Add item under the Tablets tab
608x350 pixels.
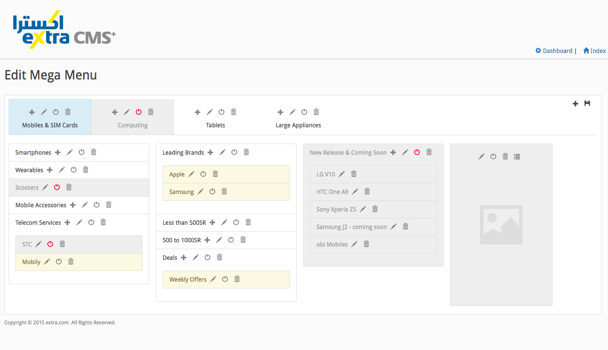pyautogui.click(x=198, y=112)
